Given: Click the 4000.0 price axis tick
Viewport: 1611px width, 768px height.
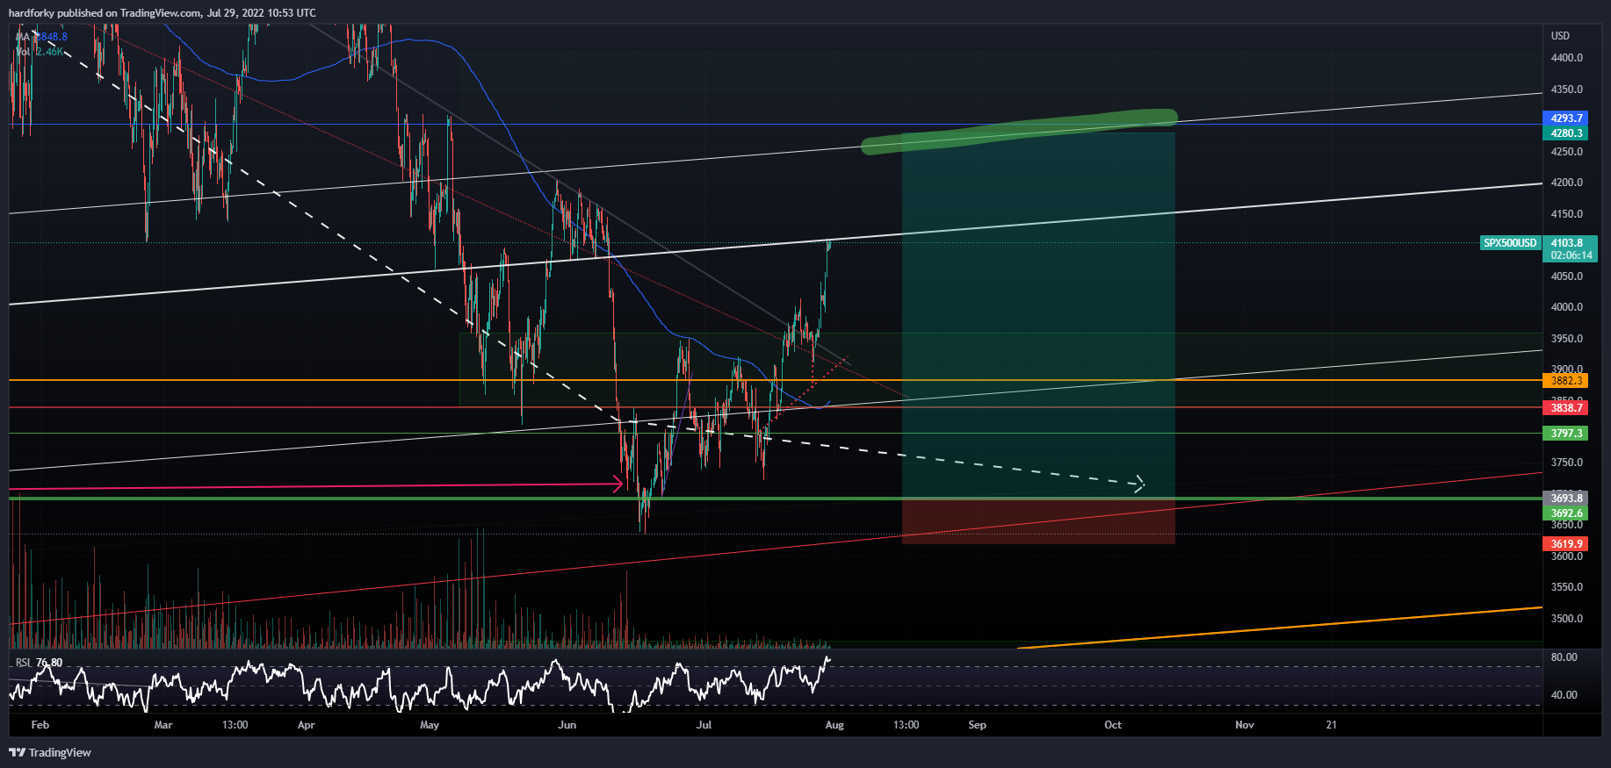Looking at the screenshot, I should click(1567, 307).
